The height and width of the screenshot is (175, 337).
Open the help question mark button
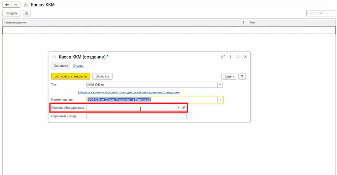(x=242, y=76)
